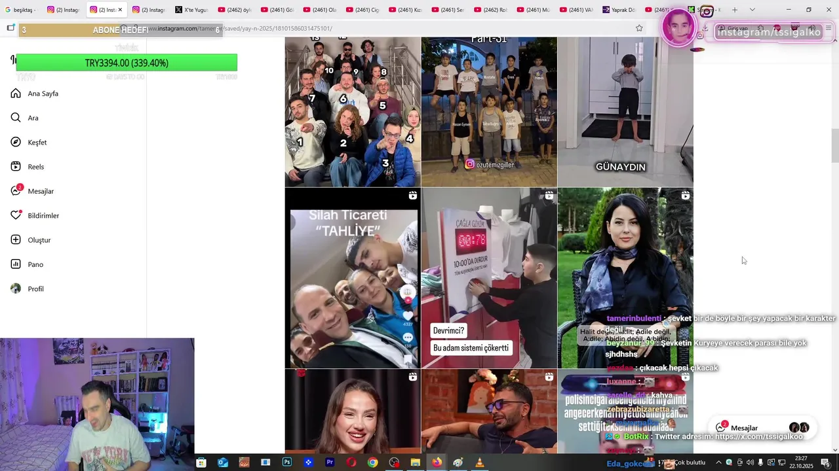Open Firefox from the taskbar

click(437, 462)
